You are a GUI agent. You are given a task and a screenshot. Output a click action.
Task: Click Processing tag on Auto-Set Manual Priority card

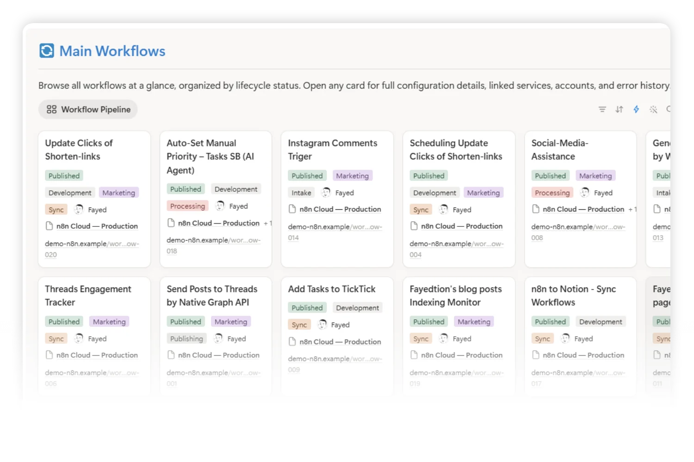187,207
